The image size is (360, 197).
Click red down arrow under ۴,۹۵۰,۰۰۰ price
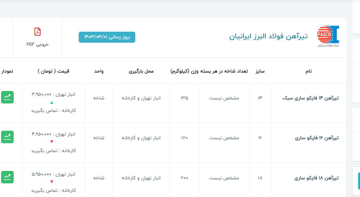click(52, 142)
